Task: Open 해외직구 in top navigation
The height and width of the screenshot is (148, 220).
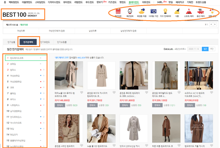Action: tap(180, 2)
